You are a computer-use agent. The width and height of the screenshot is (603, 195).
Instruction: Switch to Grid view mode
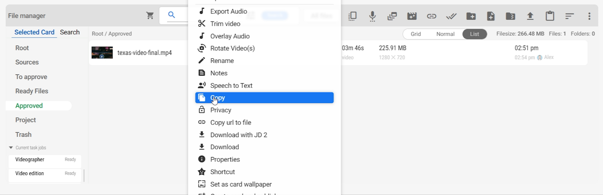click(x=415, y=34)
